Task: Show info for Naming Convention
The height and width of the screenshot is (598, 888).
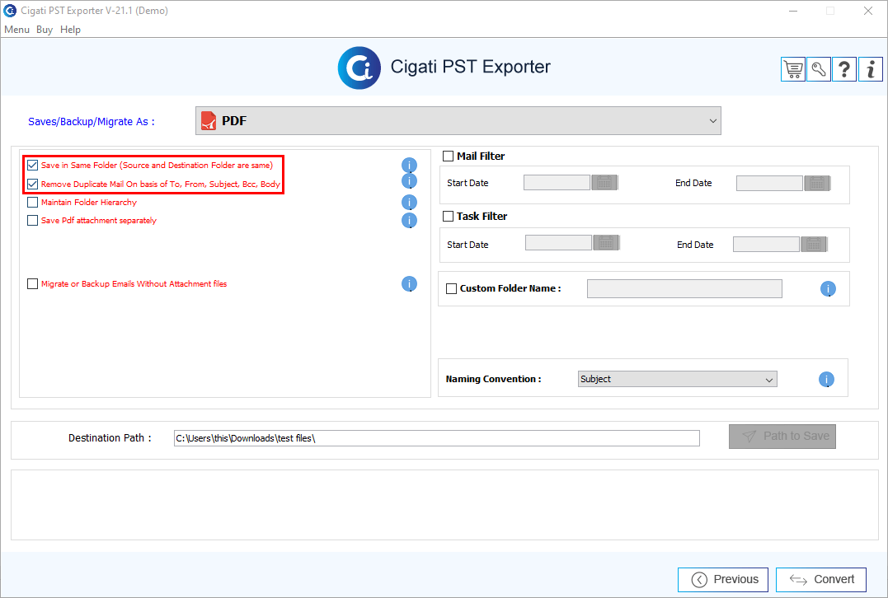Action: 826,379
